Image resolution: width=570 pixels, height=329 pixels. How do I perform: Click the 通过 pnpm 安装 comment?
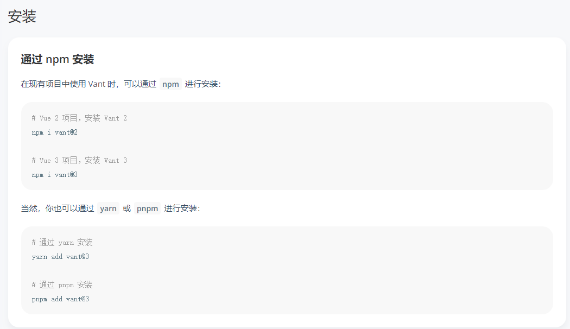[62, 285]
